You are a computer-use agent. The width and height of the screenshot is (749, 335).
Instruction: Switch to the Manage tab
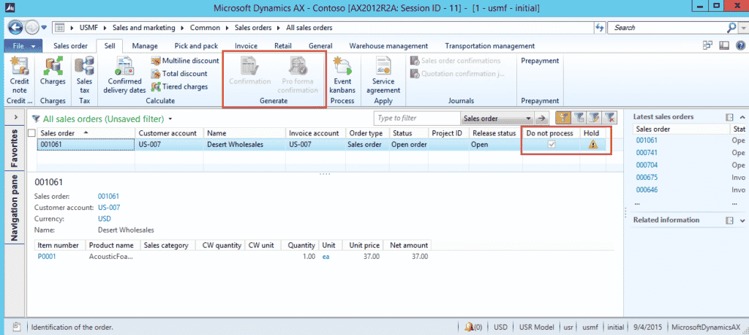(x=145, y=46)
